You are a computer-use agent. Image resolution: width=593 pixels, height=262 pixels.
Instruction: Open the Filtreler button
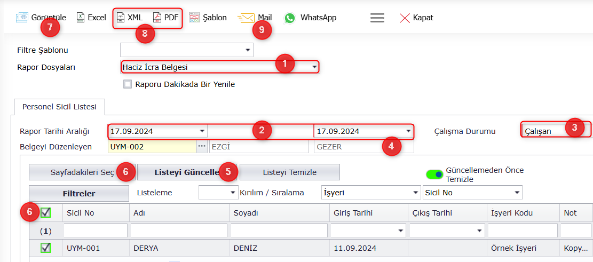[x=79, y=193]
